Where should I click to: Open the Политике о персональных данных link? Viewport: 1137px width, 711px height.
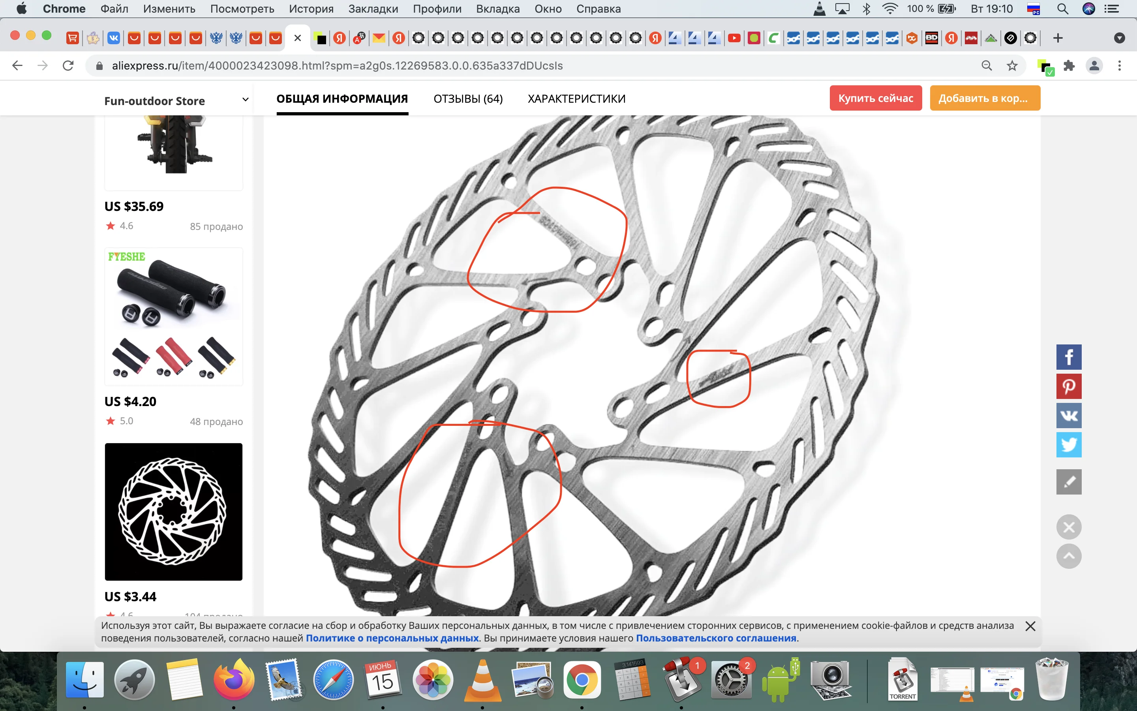[x=392, y=638]
